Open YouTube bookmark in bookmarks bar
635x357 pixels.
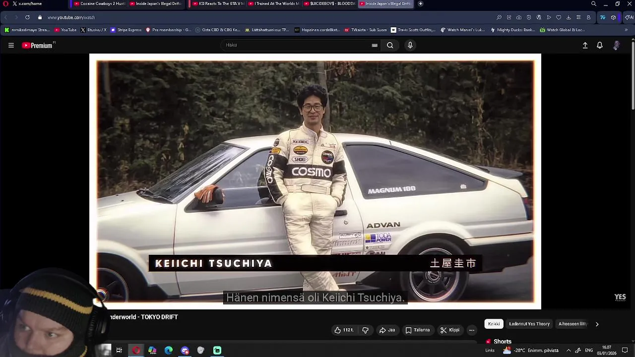click(65, 30)
